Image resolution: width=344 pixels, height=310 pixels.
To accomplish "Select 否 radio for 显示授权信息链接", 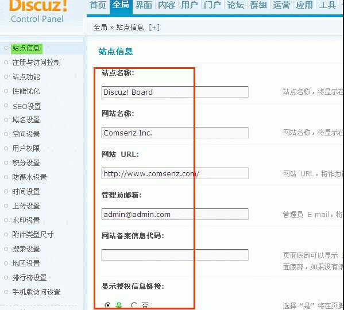I will (x=134, y=305).
